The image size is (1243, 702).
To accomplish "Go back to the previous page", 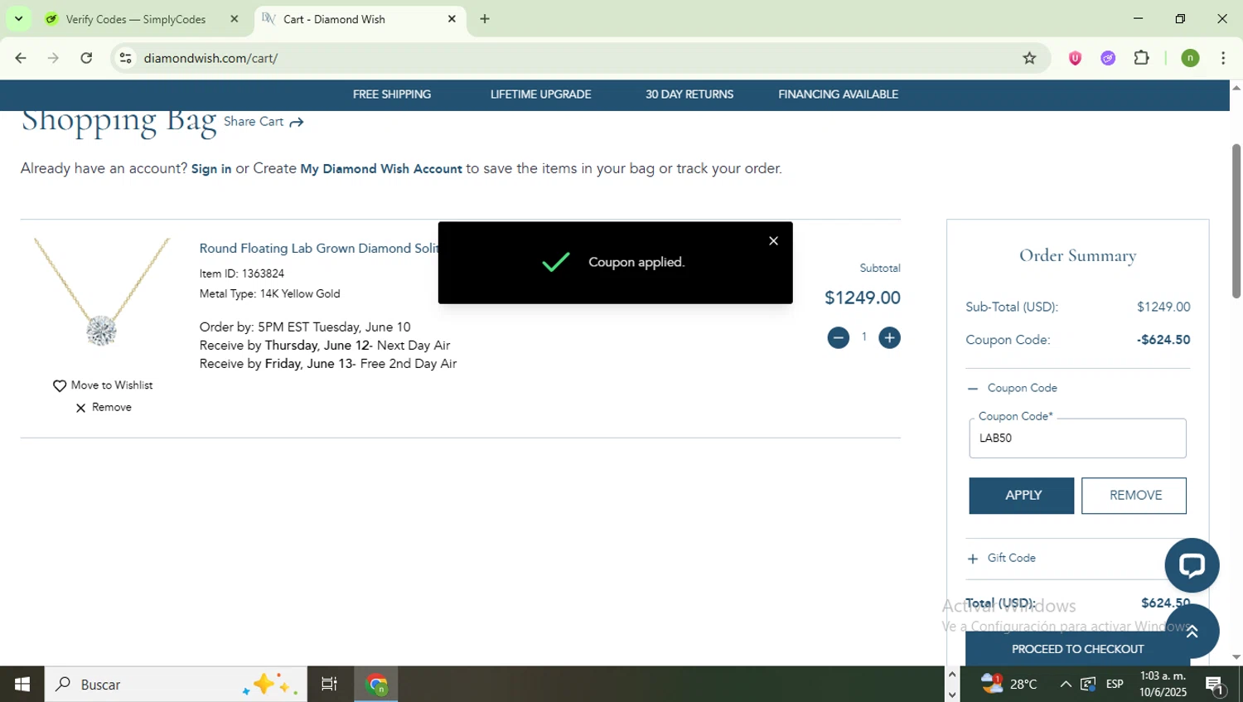I will pos(21,58).
